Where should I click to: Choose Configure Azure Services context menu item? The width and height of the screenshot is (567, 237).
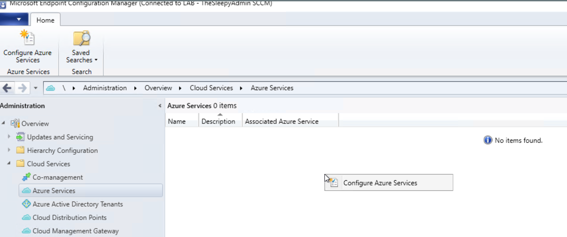(380, 183)
